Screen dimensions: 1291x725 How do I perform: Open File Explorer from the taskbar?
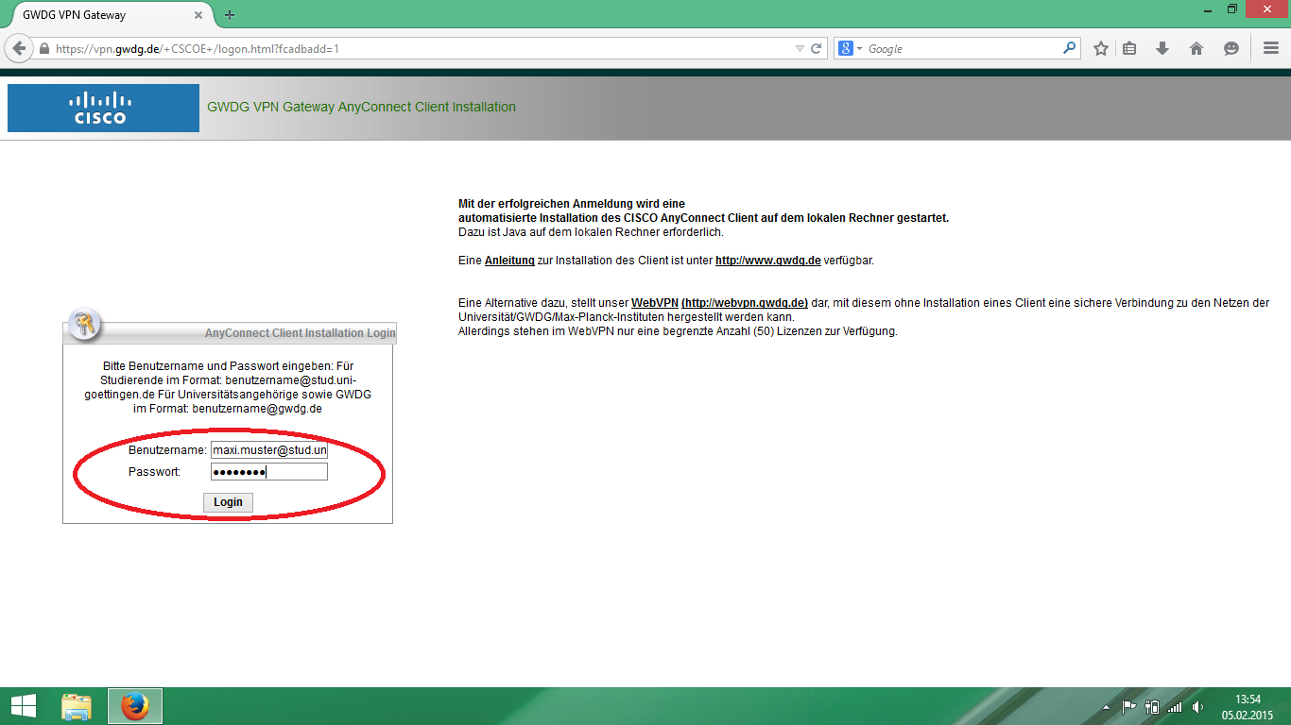click(77, 706)
